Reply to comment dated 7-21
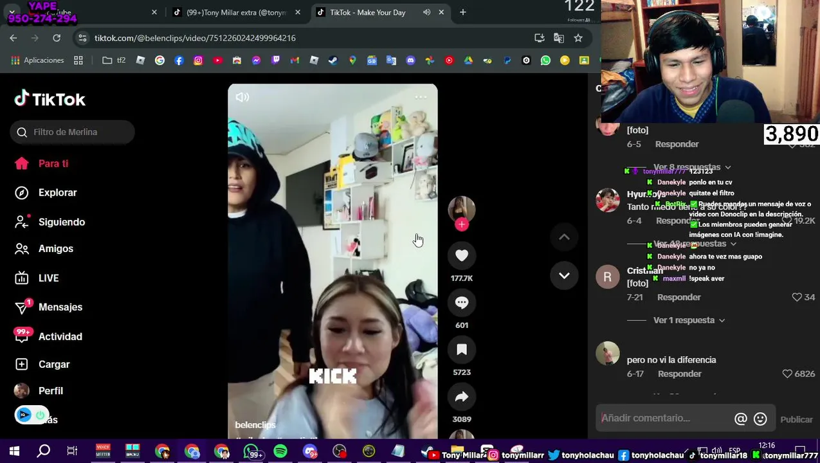 [x=679, y=297]
